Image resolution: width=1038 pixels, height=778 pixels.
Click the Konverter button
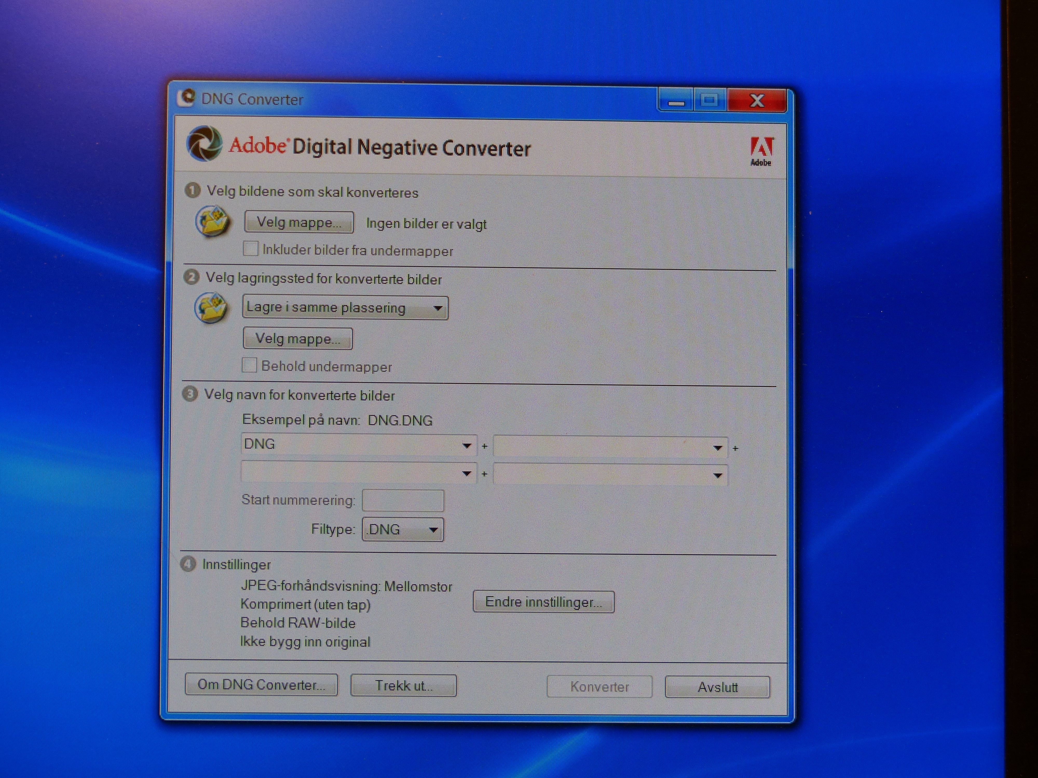point(600,687)
